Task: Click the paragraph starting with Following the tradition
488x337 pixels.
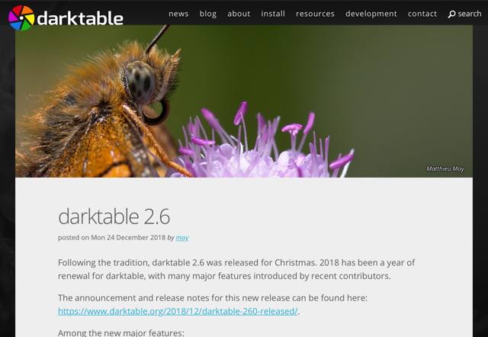Action: 236,269
